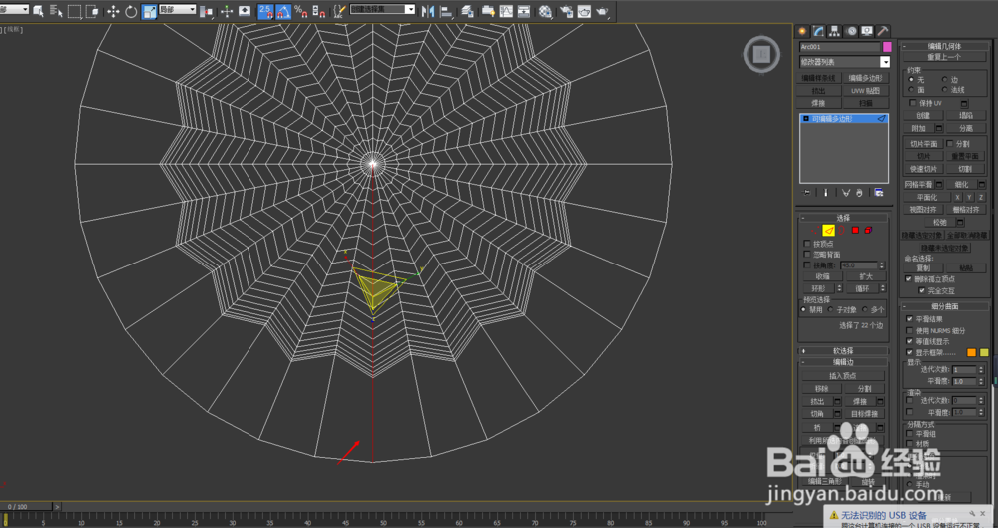
Task: Click the 重复上一个 button
Action: 944,57
